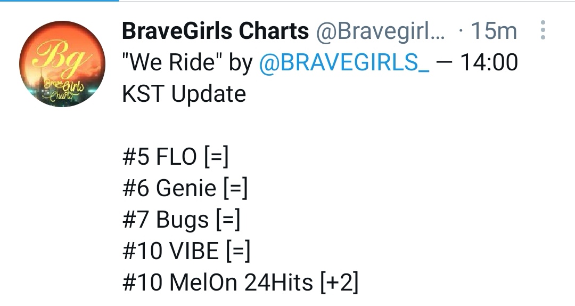Open the @BRAVEGIRLS_ mention link
575x306 pixels.
point(344,63)
